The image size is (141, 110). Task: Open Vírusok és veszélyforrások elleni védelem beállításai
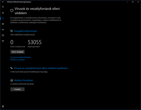[41, 68]
